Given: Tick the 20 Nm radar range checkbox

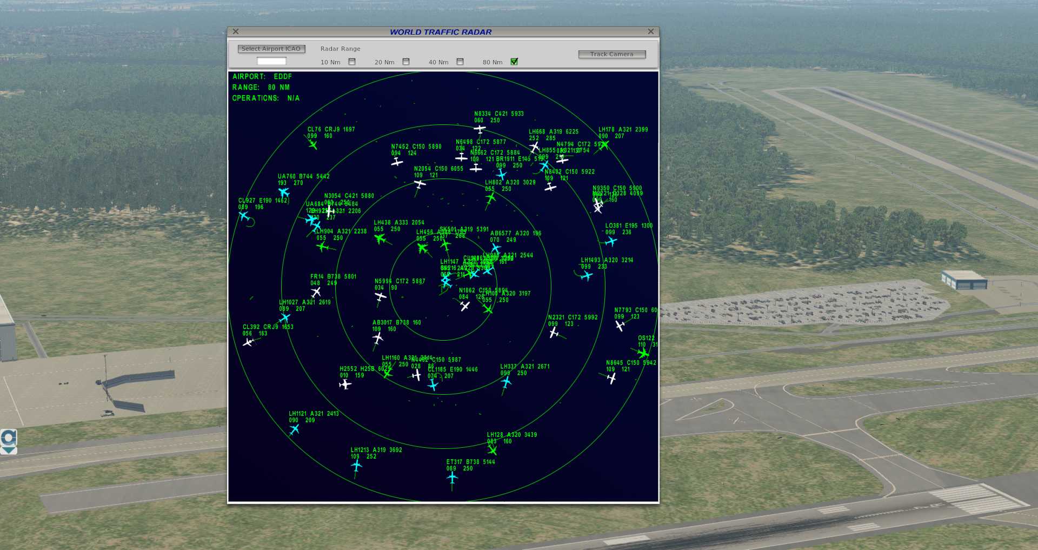Looking at the screenshot, I should tap(406, 62).
